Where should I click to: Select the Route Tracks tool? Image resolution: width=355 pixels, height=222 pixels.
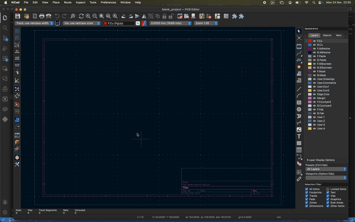click(x=299, y=53)
